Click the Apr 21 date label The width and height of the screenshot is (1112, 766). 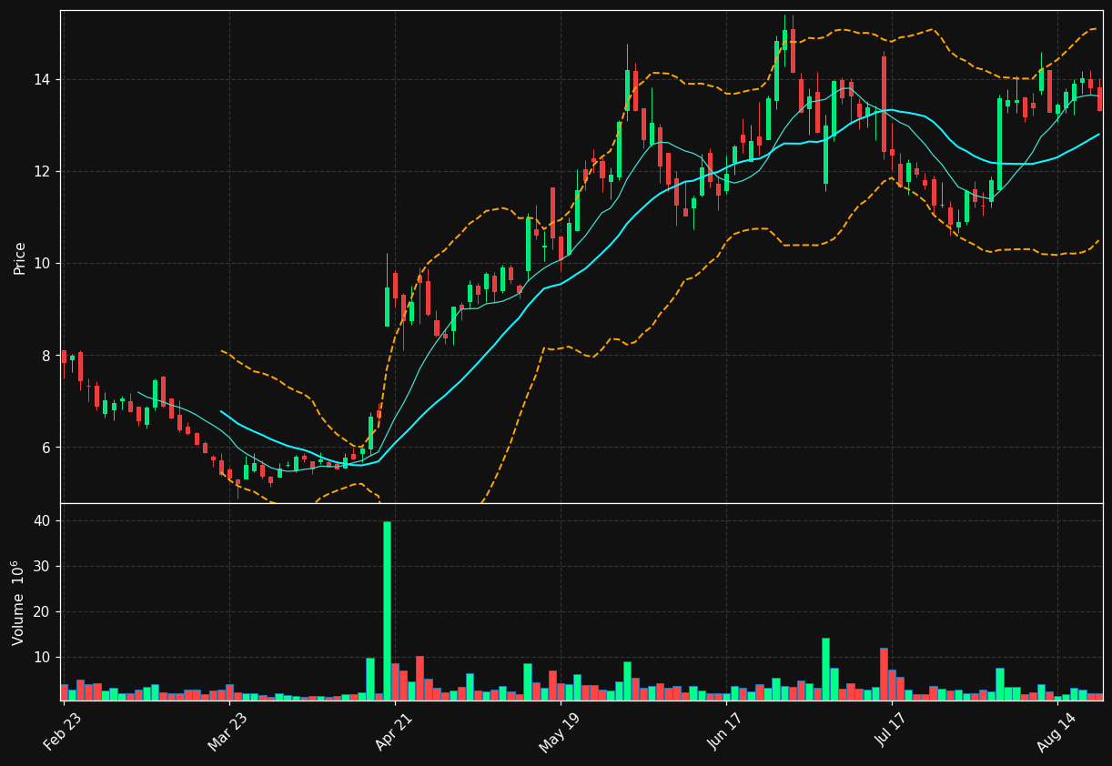pos(394,732)
